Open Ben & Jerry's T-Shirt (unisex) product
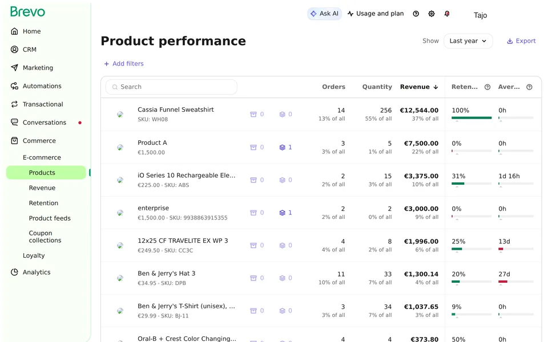548x342 pixels. (186, 306)
